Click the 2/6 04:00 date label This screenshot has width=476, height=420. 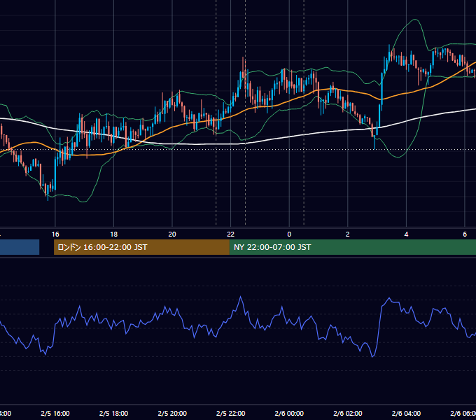point(406,413)
